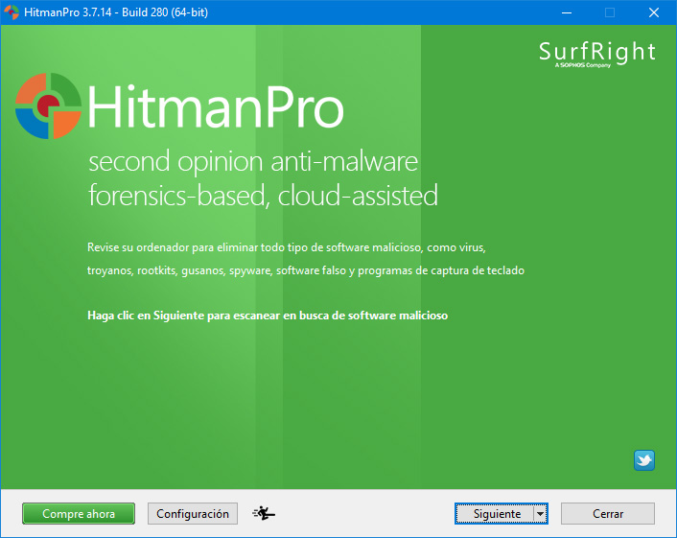Click the 'second opinion anti-malware' tagline
Image resolution: width=677 pixels, height=538 pixels.
pyautogui.click(x=253, y=161)
